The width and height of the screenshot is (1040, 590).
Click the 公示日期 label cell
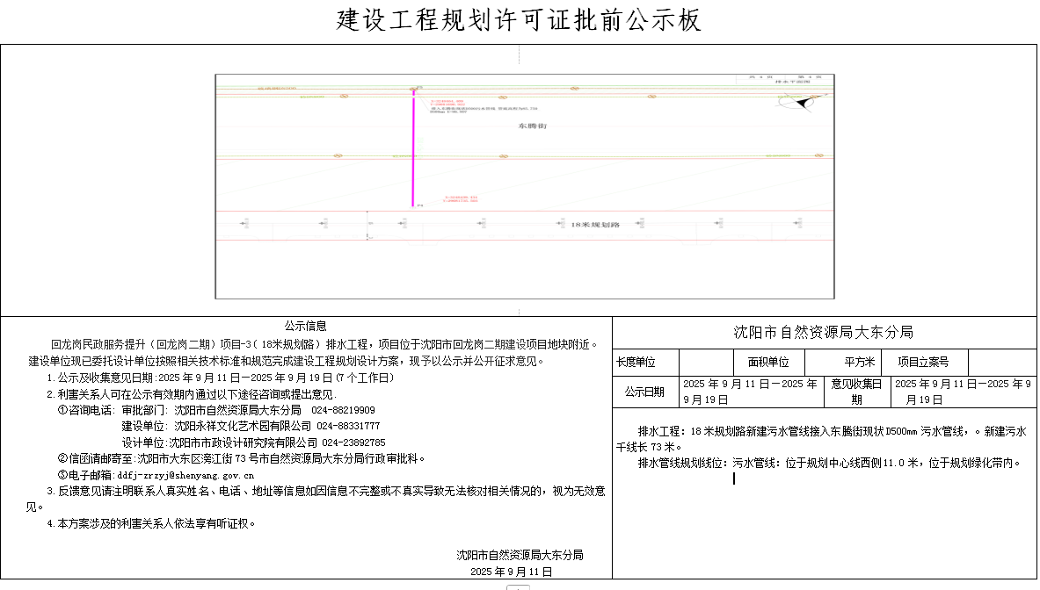point(644,392)
